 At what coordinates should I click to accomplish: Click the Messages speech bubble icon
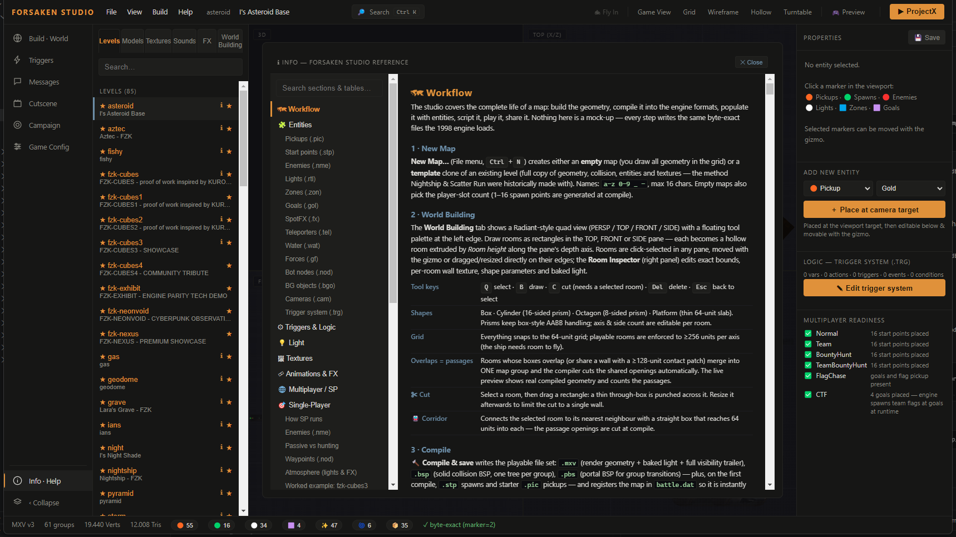17,82
